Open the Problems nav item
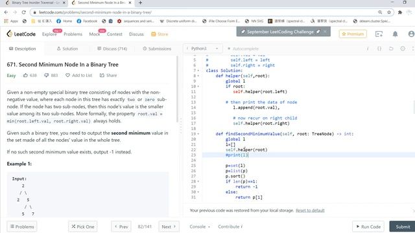This screenshot has width=415, height=233. pos(73,34)
